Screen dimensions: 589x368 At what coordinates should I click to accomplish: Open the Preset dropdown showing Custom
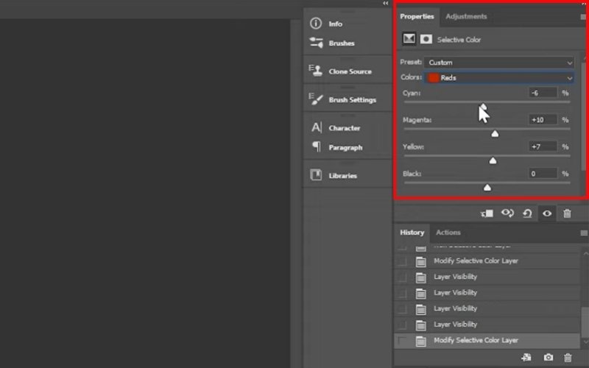pyautogui.click(x=498, y=63)
